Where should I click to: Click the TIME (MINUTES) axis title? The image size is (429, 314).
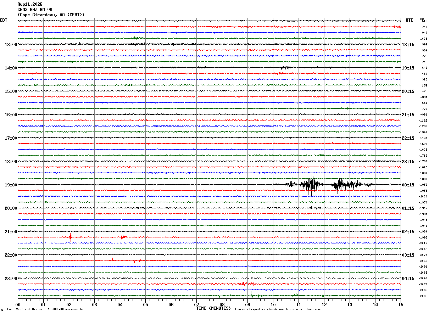pyautogui.click(x=213, y=308)
